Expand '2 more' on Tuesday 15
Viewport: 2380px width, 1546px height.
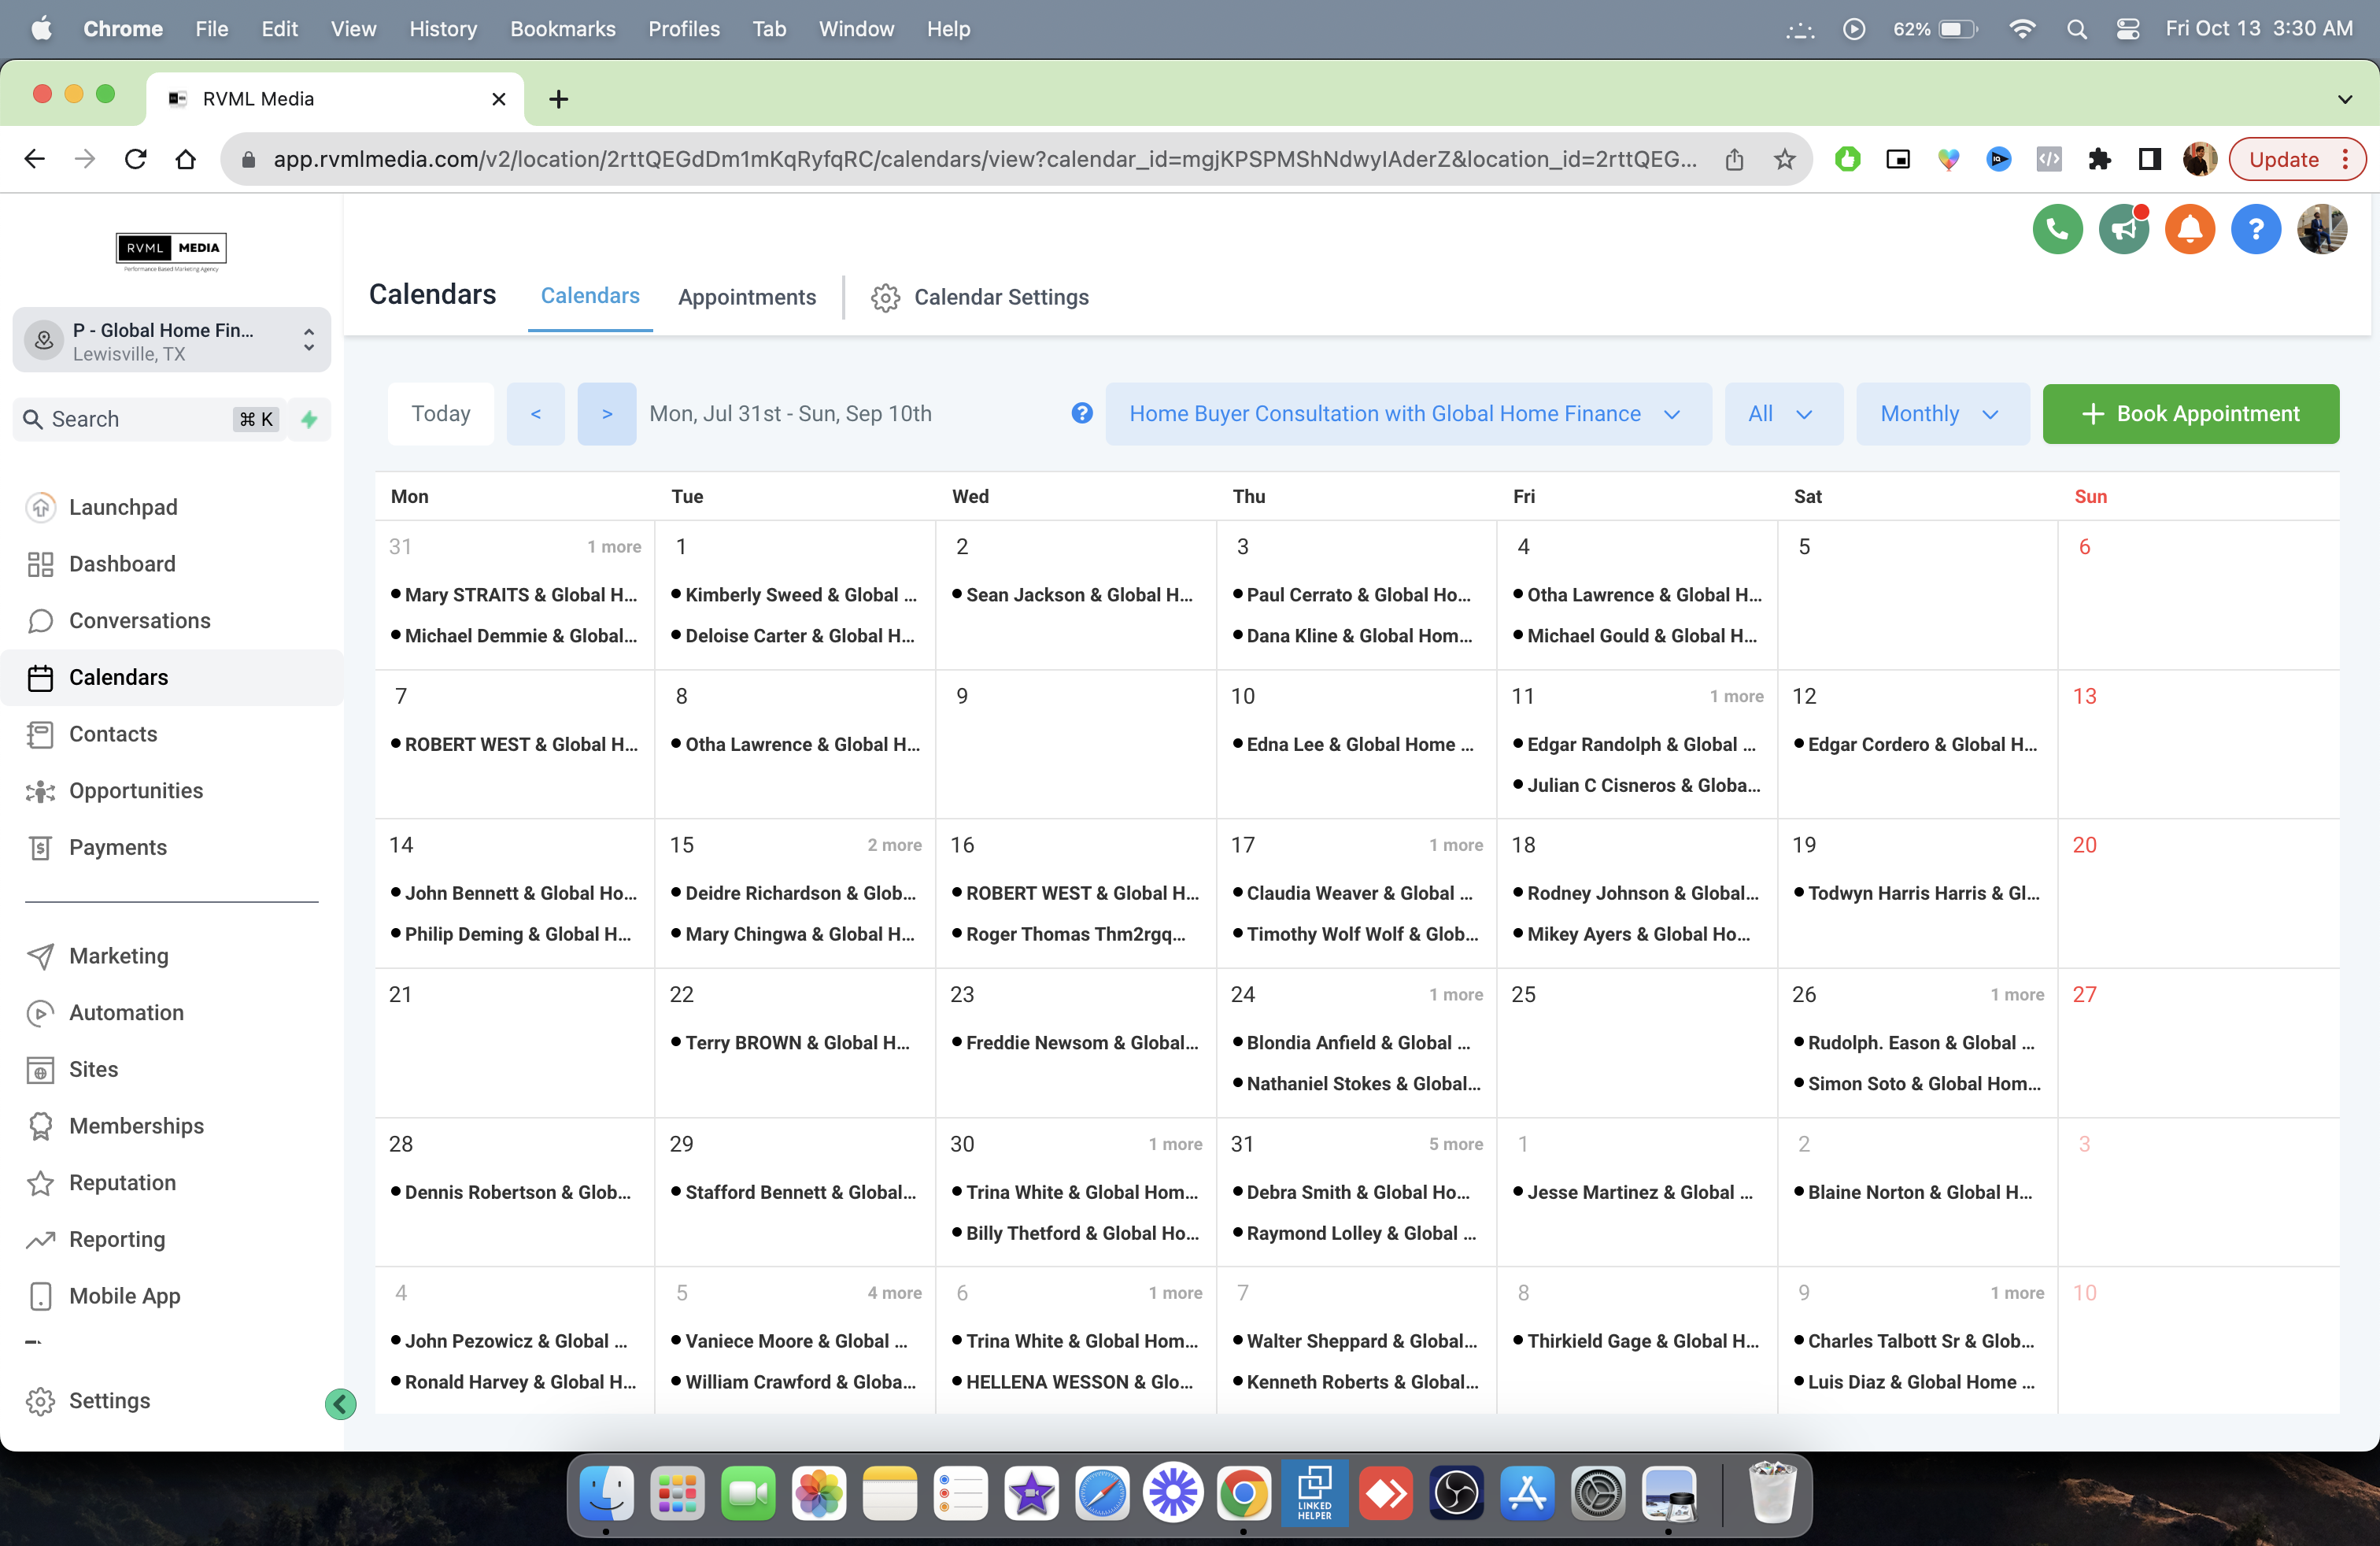pyautogui.click(x=894, y=845)
